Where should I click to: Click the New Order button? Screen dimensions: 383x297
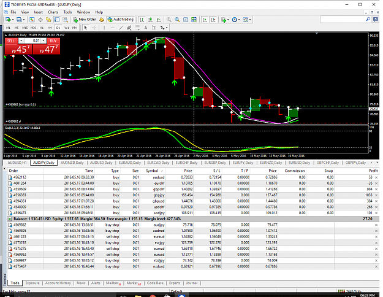85,20
